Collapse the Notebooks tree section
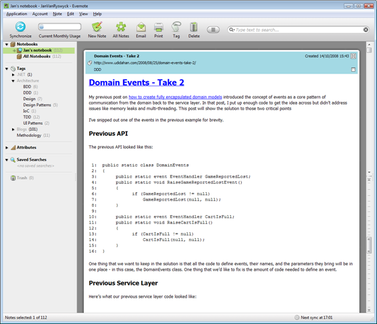The height and width of the screenshot is (324, 377). click(7, 45)
